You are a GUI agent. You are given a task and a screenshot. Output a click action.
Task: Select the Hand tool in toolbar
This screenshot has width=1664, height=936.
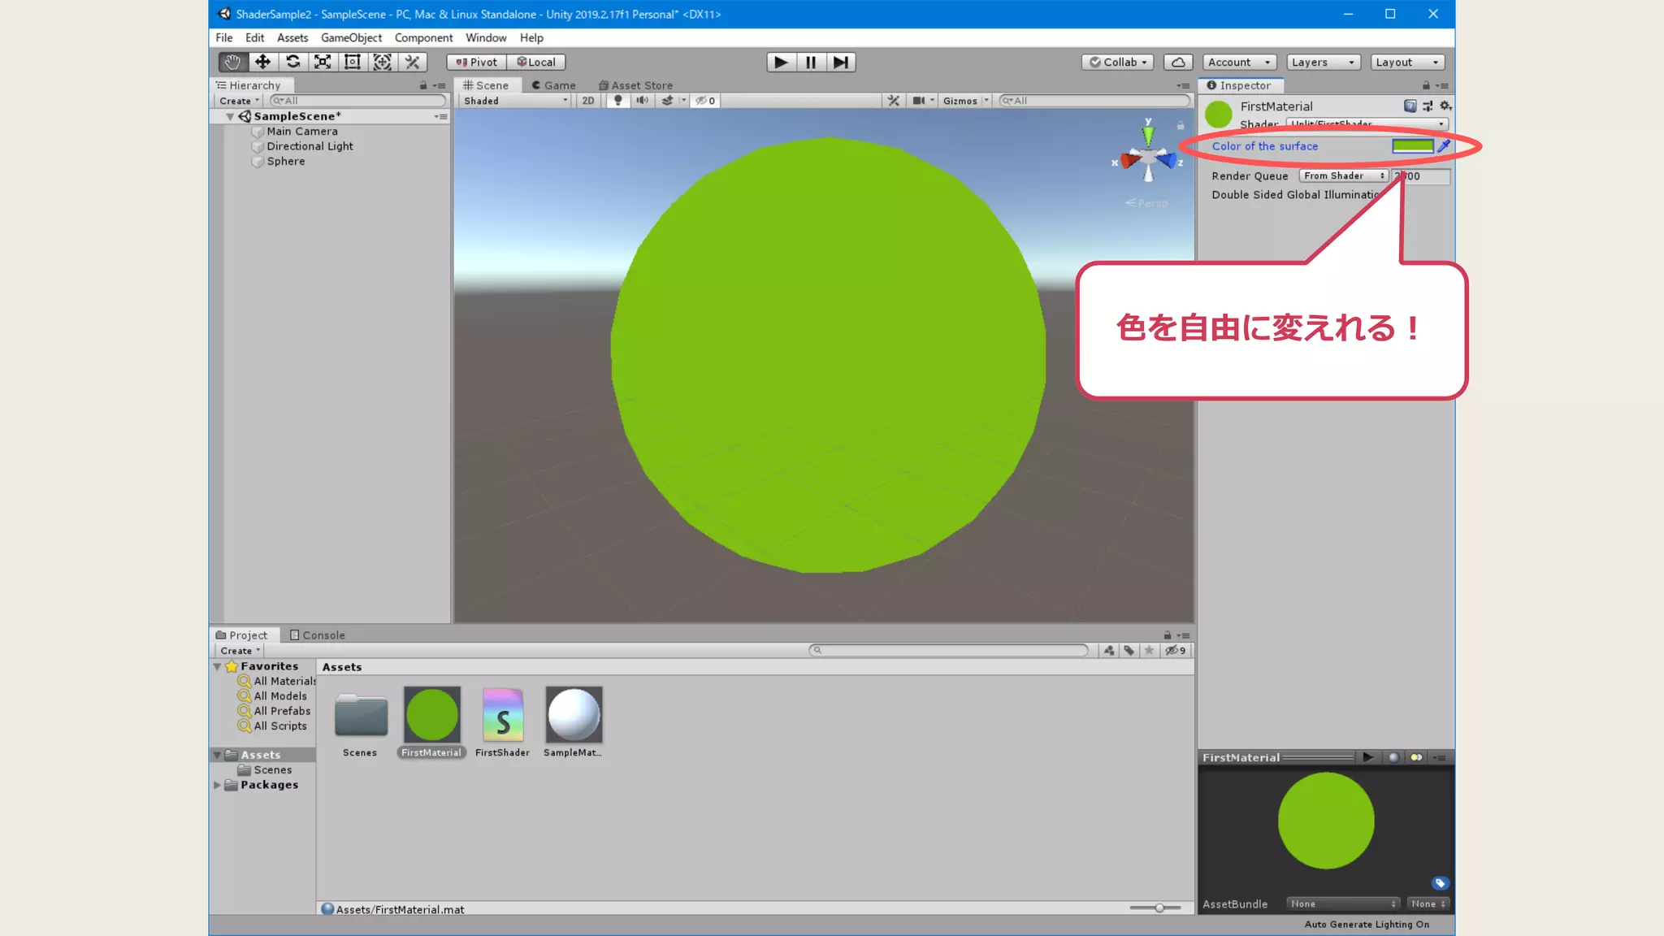232,62
